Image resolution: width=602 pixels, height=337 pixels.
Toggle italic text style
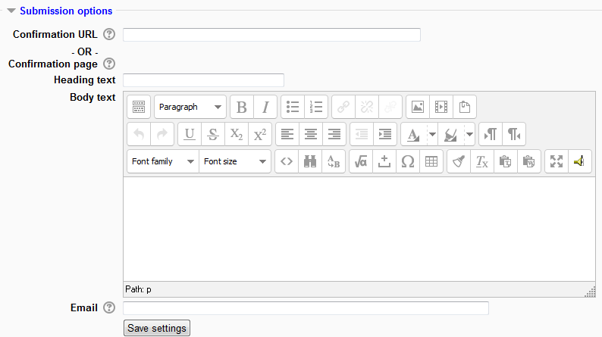265,107
